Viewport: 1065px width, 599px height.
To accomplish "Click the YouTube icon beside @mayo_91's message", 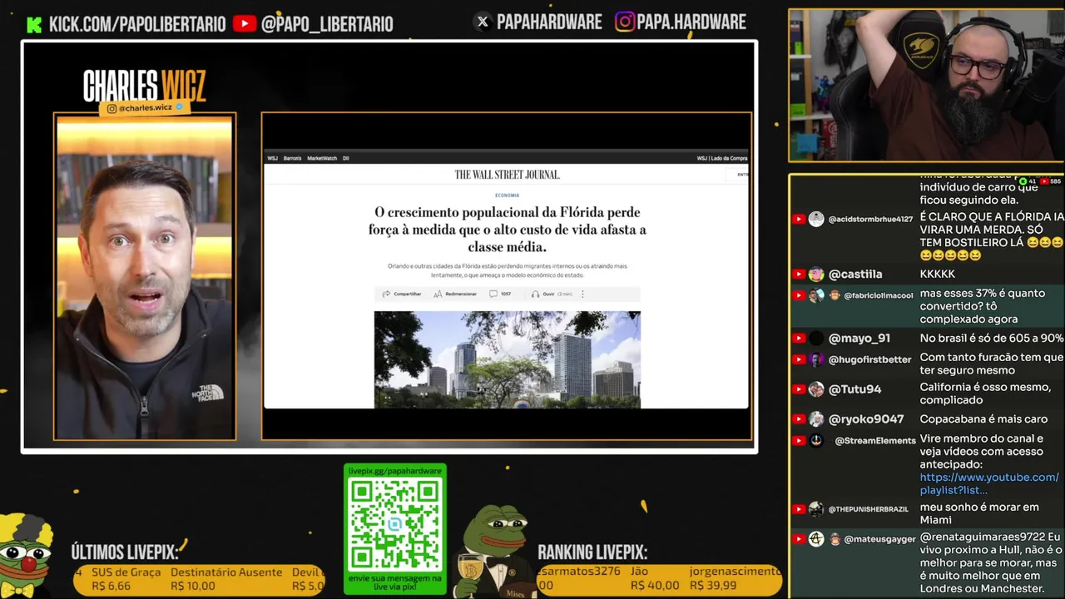I will tap(799, 339).
